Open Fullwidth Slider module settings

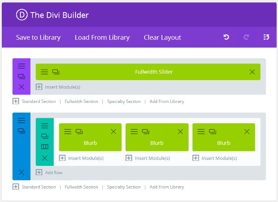[x=44, y=72]
